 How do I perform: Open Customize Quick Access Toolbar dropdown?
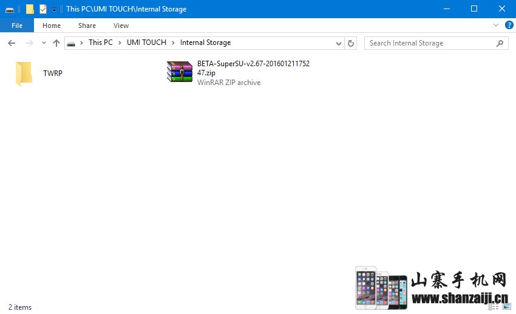click(54, 9)
